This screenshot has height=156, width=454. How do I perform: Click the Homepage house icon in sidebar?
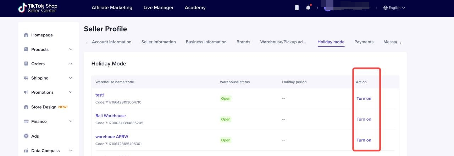point(26,35)
